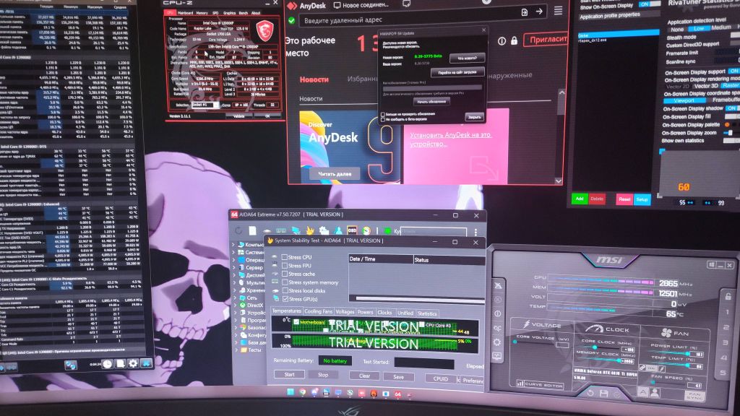Screen dimensions: 740x416
Task: Click Curve Editor button in MSI Afterburner
Action: coord(541,384)
